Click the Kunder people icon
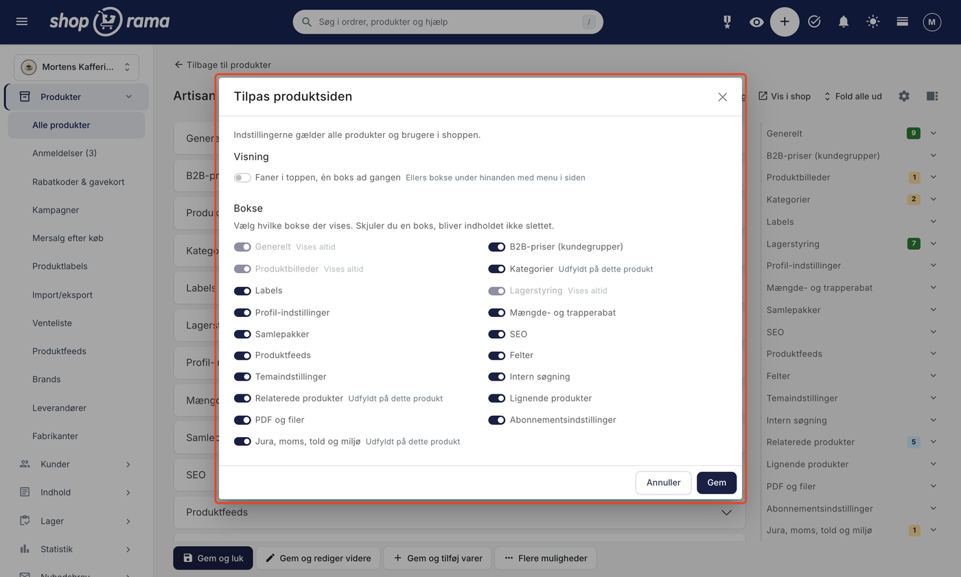Screen dimensions: 961x577 [25, 464]
